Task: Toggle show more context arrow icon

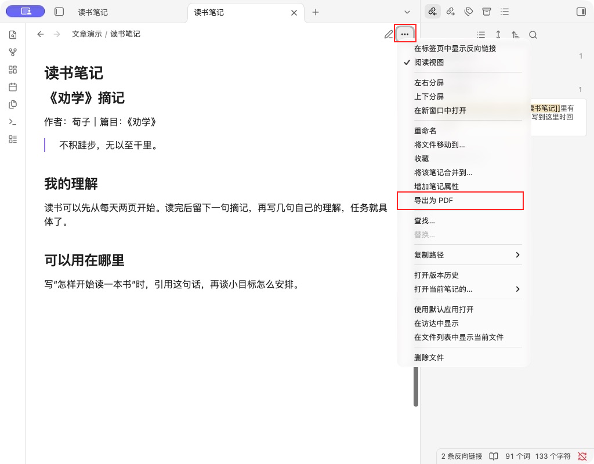Action: 498,35
